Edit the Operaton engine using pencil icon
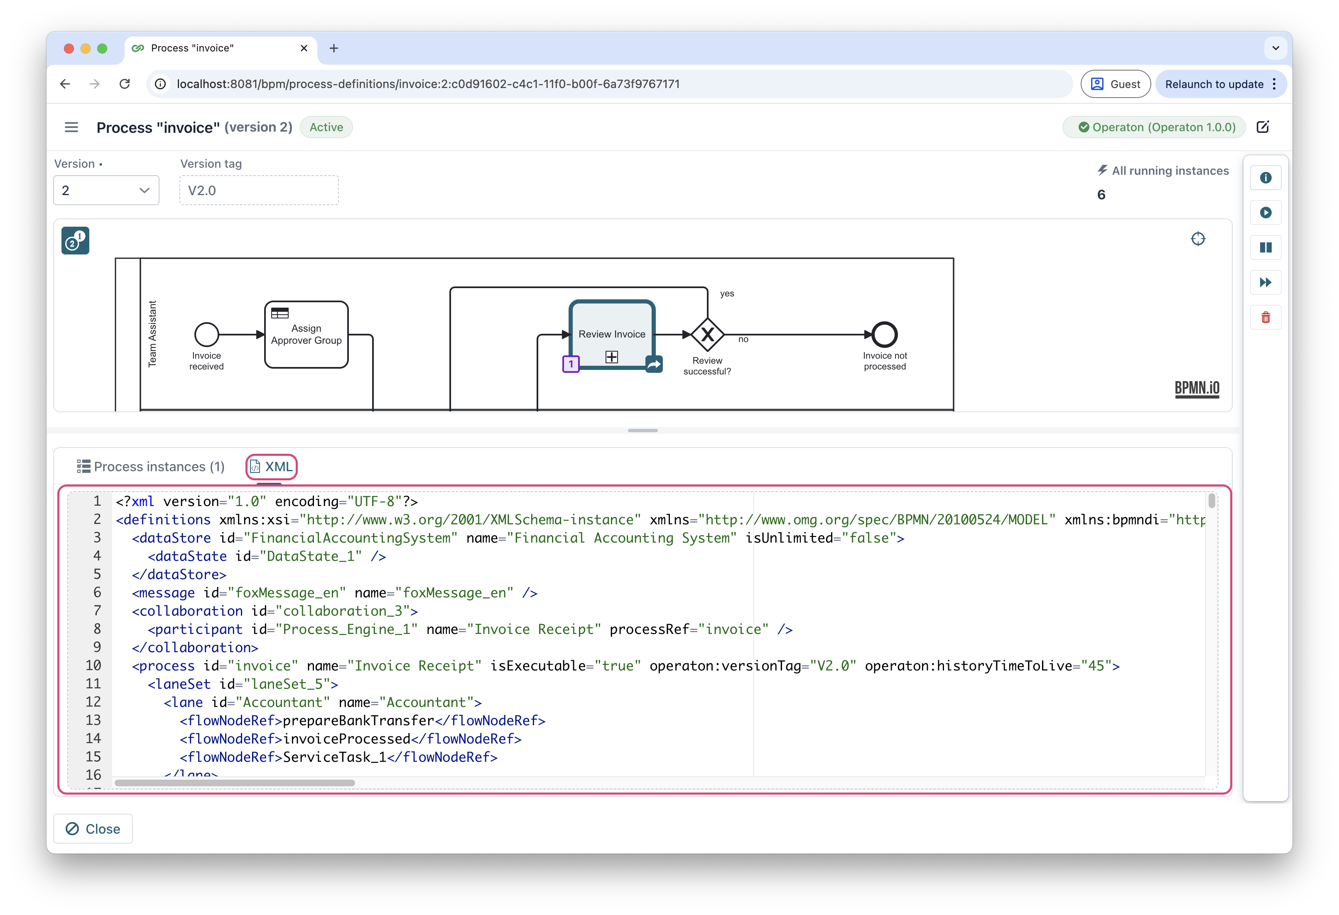The width and height of the screenshot is (1339, 915). (1263, 127)
